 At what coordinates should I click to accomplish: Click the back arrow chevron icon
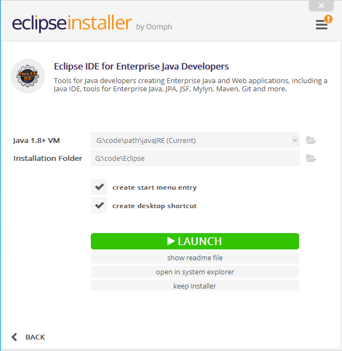point(14,337)
